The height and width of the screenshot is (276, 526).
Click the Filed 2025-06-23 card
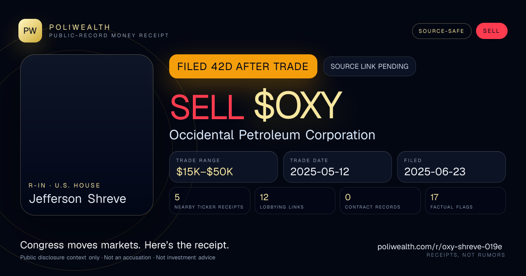pyautogui.click(x=451, y=167)
